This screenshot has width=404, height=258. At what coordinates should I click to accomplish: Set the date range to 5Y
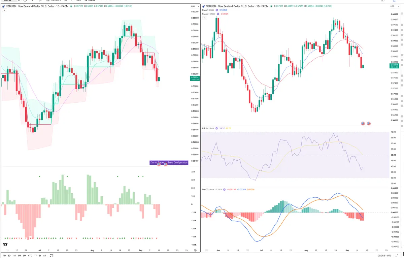[x=40, y=256]
